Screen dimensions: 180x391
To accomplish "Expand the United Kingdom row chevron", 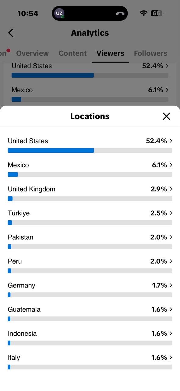I will pos(171,189).
